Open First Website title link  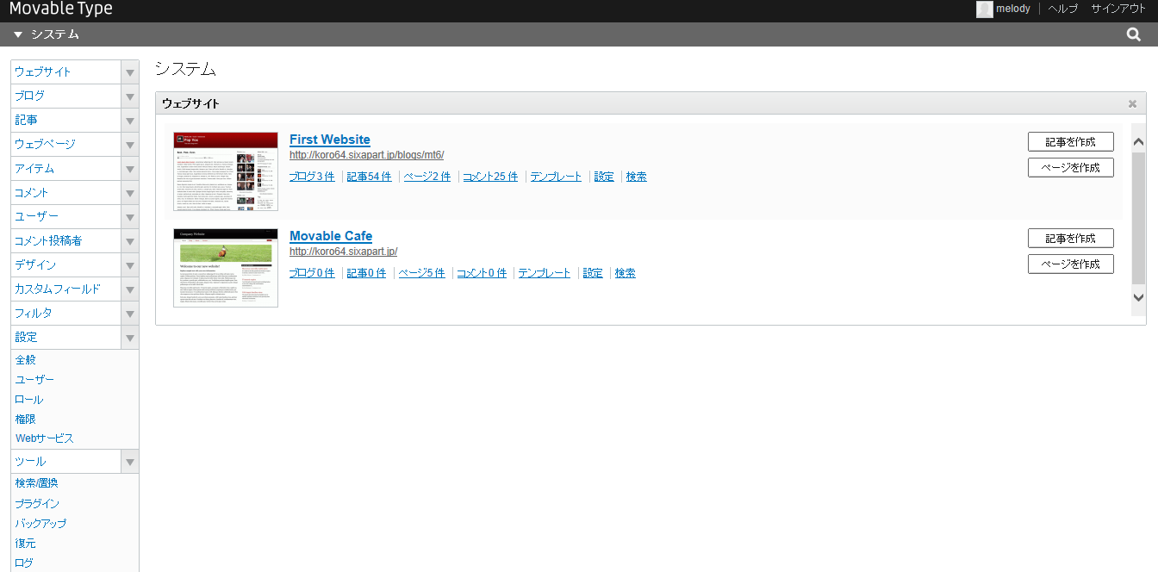(x=330, y=140)
